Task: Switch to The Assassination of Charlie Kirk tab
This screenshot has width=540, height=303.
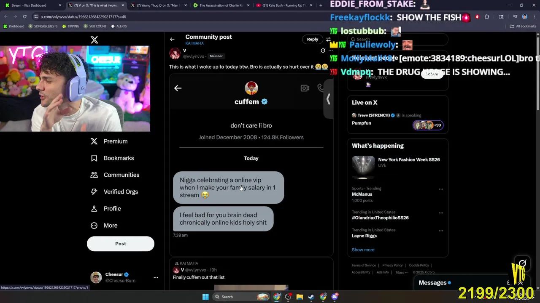Action: click(221, 5)
